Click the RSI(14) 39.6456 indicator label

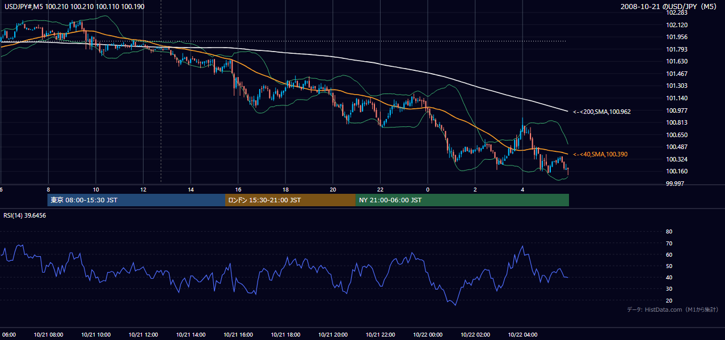click(x=25, y=215)
